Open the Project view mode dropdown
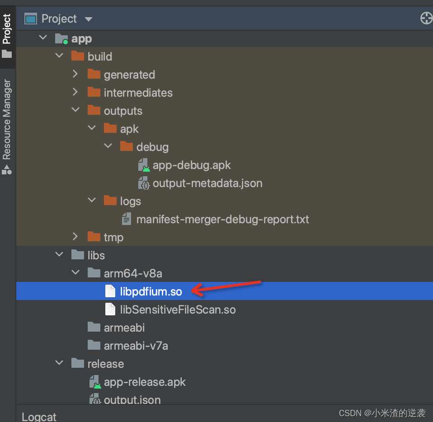Image resolution: width=433 pixels, height=422 pixels. [x=89, y=19]
